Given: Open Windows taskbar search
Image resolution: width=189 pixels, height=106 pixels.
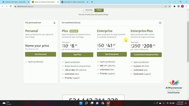Looking at the screenshot, I should 87,103.
